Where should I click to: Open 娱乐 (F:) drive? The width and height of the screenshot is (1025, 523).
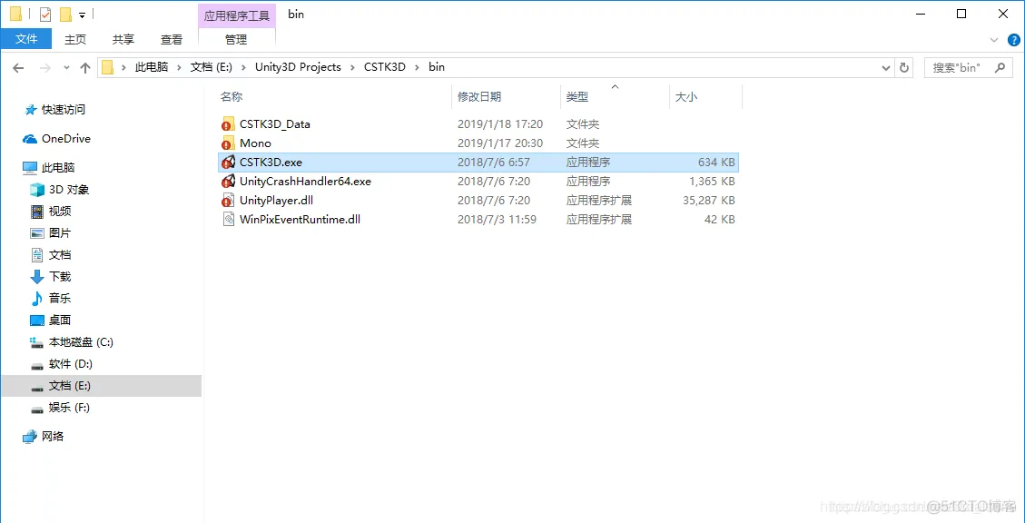pyautogui.click(x=69, y=408)
